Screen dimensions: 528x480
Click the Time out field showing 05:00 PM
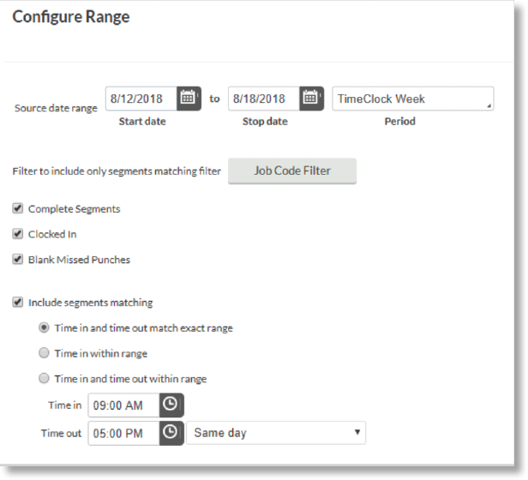(x=123, y=433)
